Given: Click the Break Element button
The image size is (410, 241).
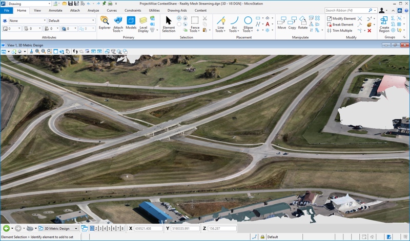Looking at the screenshot, I should pos(340,25).
